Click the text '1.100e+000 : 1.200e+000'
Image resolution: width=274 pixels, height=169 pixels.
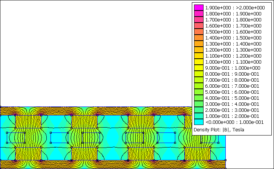pyautogui.click(x=233, y=56)
